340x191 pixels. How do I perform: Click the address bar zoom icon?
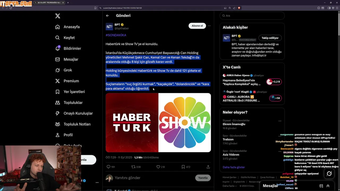click(230, 8)
